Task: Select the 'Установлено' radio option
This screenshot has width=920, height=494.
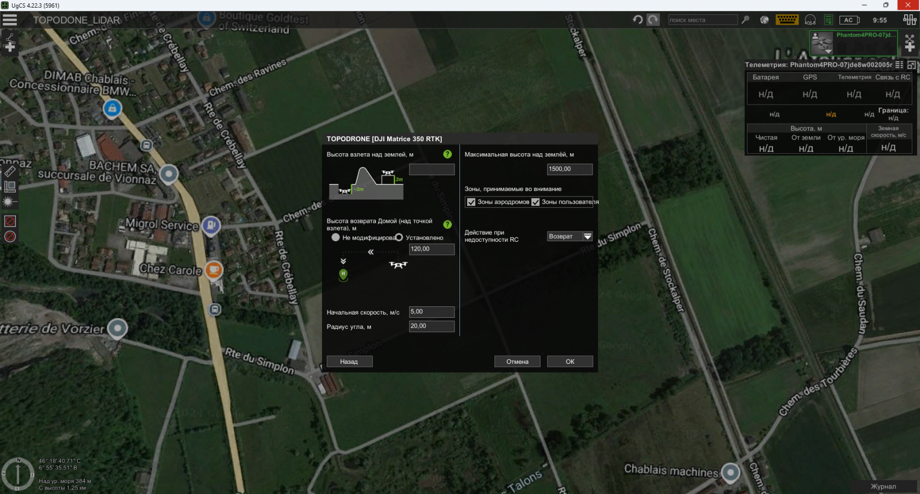Action: (399, 237)
